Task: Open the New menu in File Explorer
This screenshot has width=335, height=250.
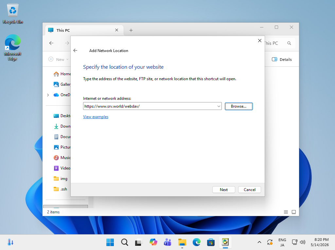Action: [x=58, y=60]
